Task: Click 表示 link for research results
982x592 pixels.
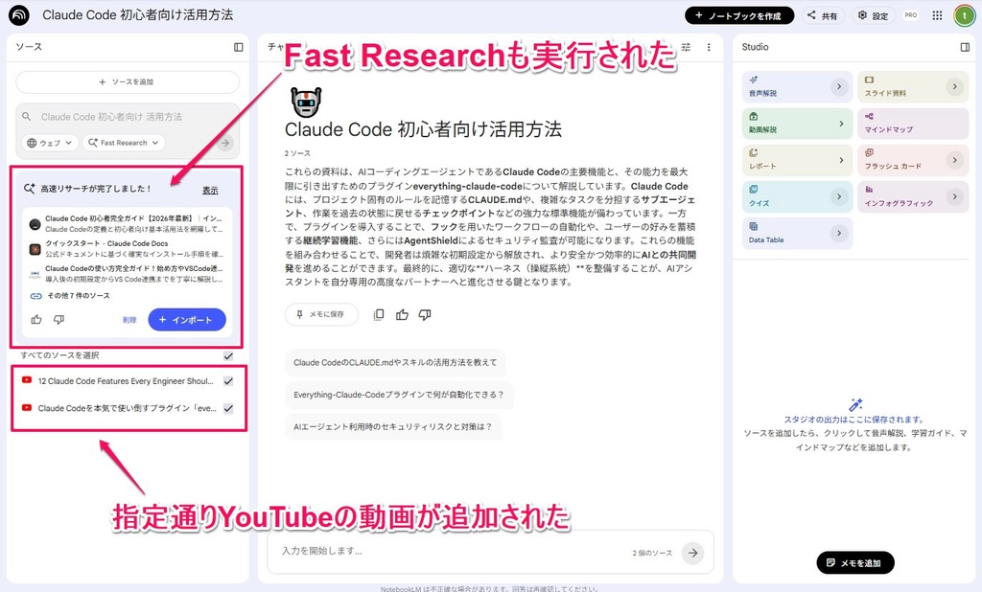Action: coord(210,191)
